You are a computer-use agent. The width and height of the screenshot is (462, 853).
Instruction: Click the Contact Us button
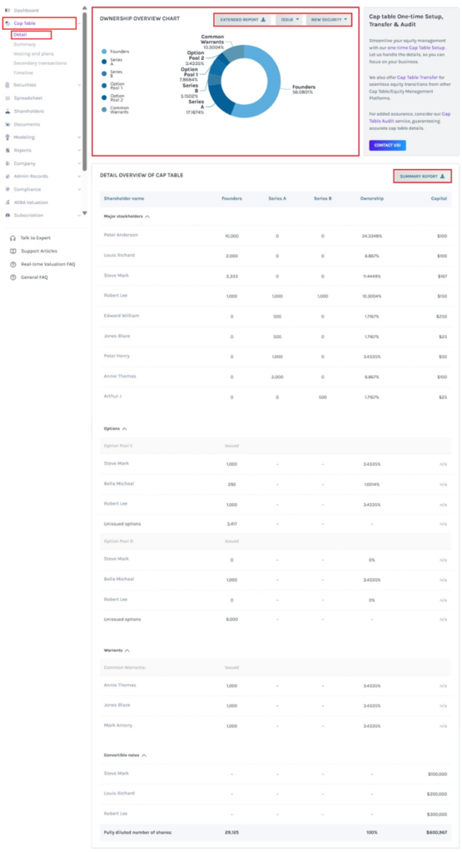387,145
